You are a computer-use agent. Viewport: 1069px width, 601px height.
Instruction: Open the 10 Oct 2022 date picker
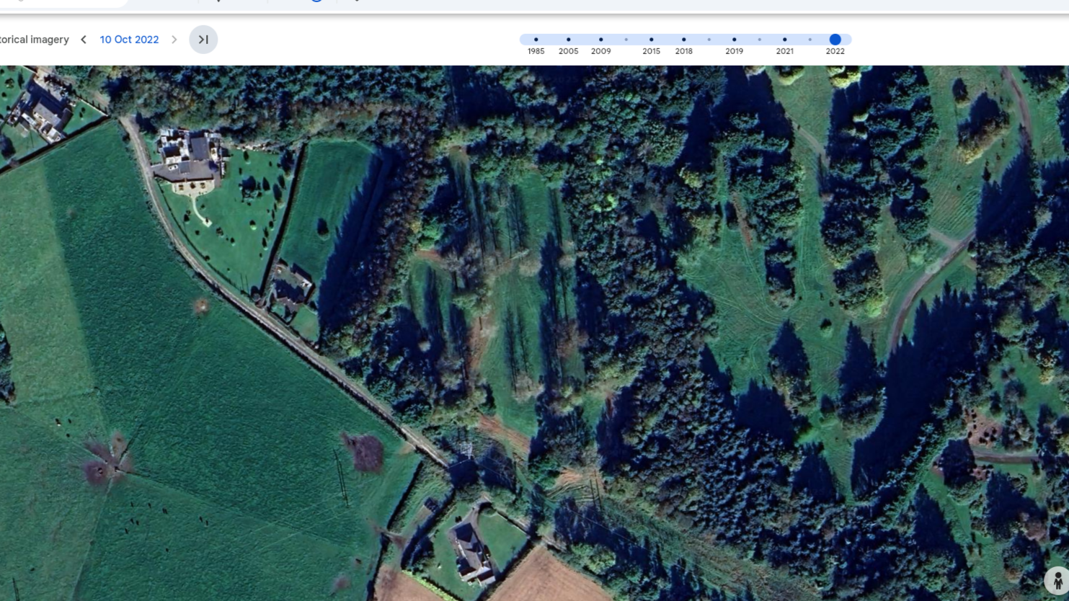[129, 40]
